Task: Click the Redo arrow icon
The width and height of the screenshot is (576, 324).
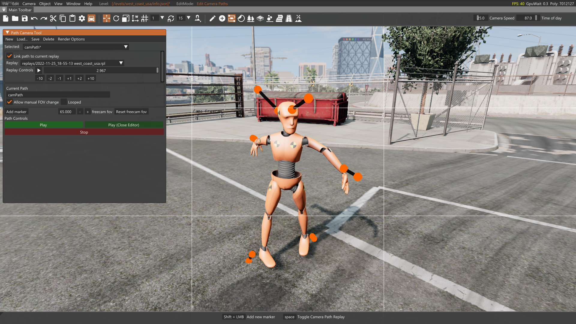Action: [44, 18]
